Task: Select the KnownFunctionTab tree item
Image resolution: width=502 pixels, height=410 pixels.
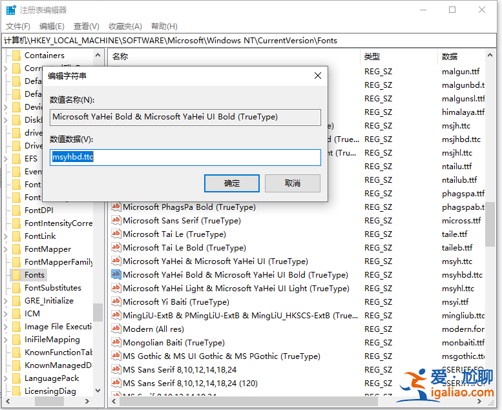Action: pyautogui.click(x=59, y=352)
